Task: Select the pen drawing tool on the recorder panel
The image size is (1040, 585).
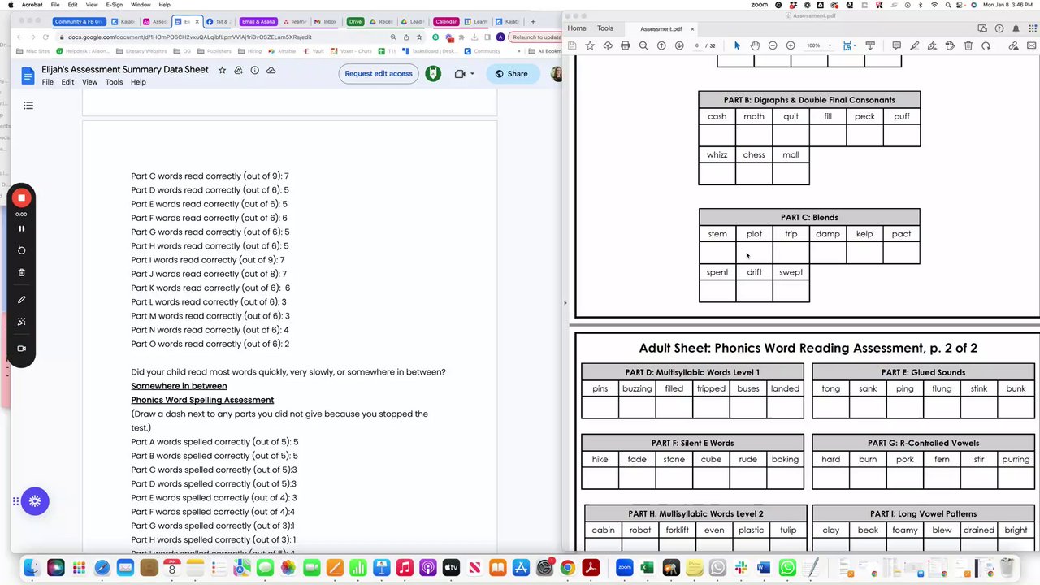Action: point(22,300)
